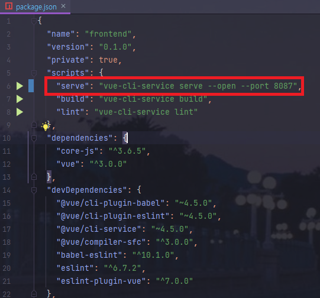Collapse the scripts block fold marker on line 5
The height and width of the screenshot is (298, 320).
click(34, 73)
